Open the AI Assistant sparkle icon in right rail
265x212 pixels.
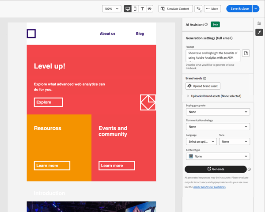point(259,32)
